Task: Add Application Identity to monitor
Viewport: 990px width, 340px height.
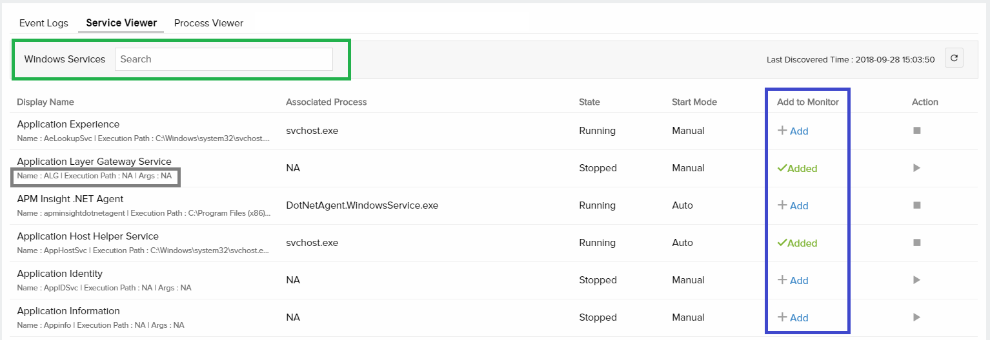Action: 793,281
